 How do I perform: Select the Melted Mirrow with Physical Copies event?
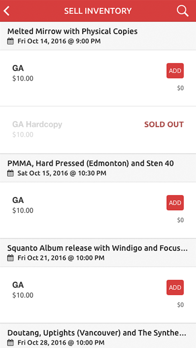click(x=98, y=36)
